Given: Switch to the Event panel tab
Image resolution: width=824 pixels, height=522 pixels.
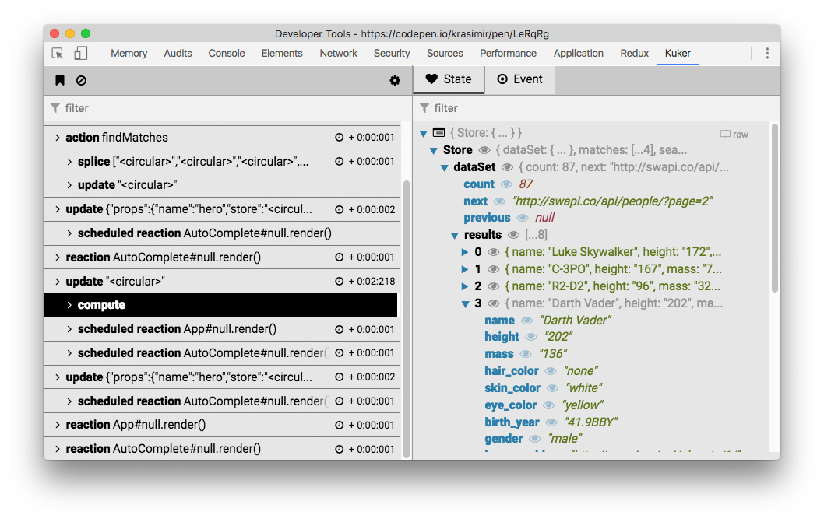Looking at the screenshot, I should [519, 79].
